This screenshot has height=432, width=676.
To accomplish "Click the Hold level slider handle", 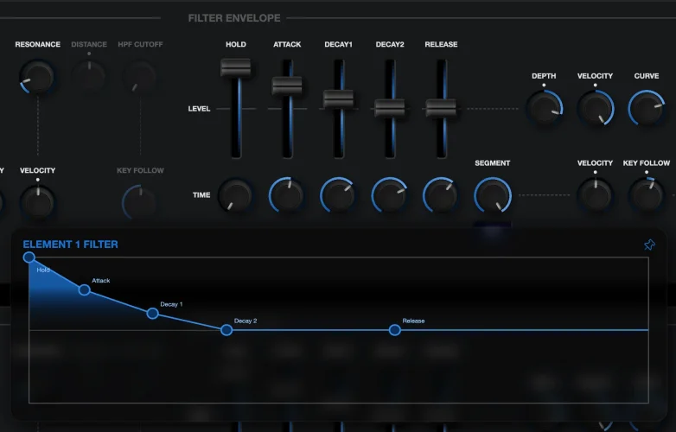I will tap(235, 68).
